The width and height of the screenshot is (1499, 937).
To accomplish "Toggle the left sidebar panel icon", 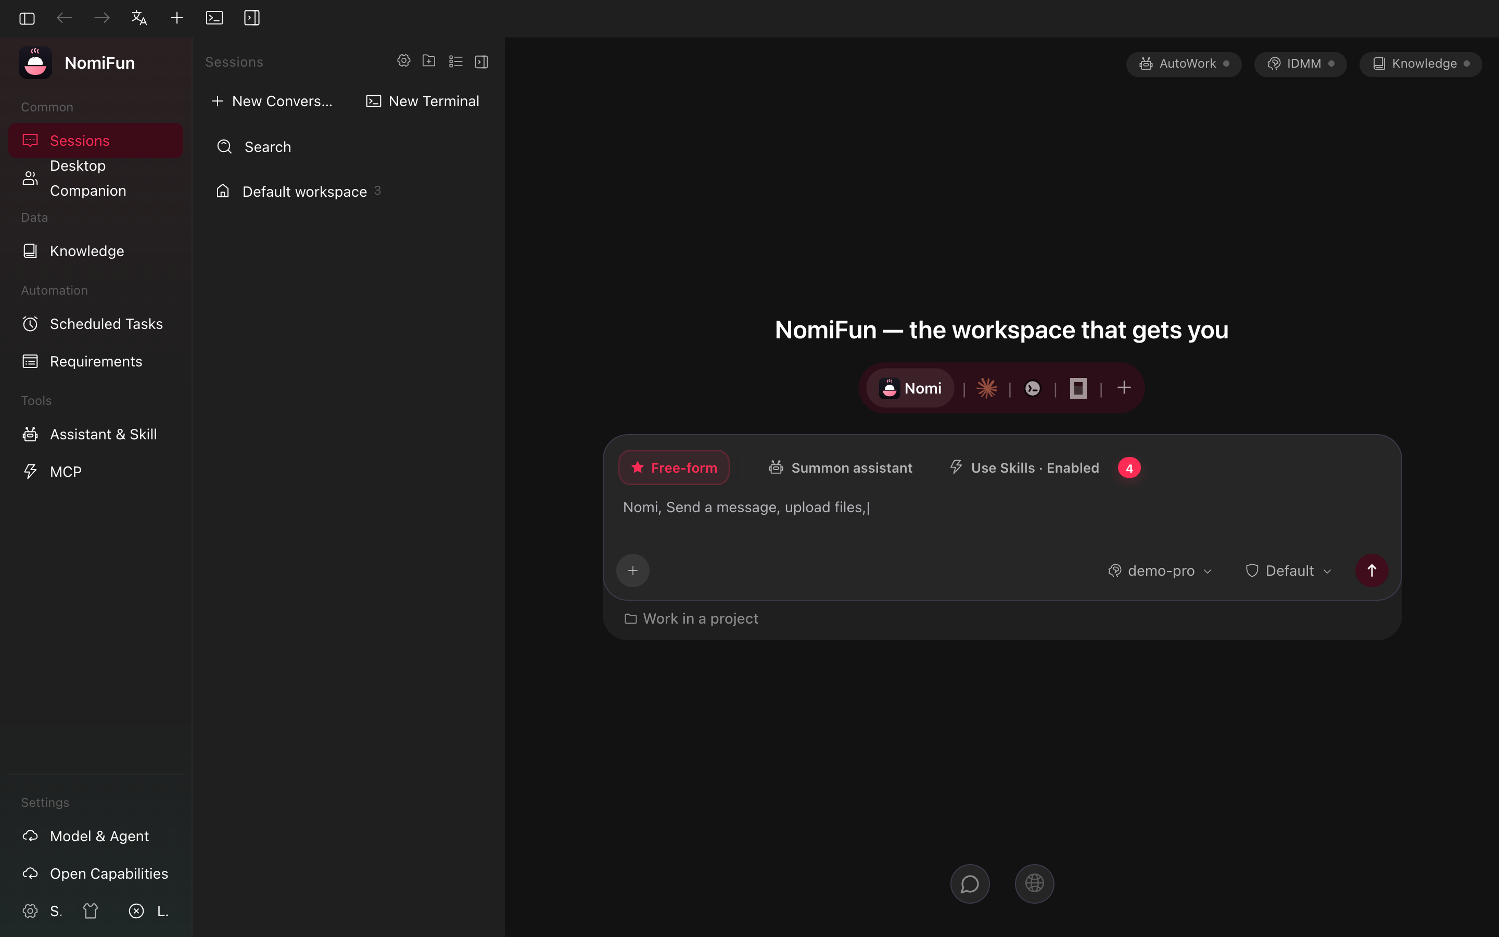I will (27, 18).
